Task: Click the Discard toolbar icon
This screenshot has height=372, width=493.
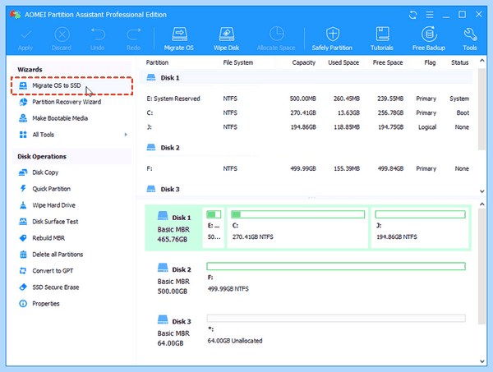Action: point(62,34)
